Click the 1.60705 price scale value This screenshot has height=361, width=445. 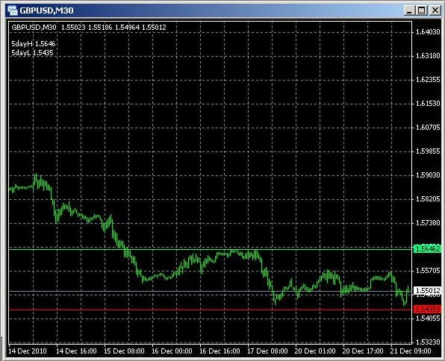click(x=428, y=128)
